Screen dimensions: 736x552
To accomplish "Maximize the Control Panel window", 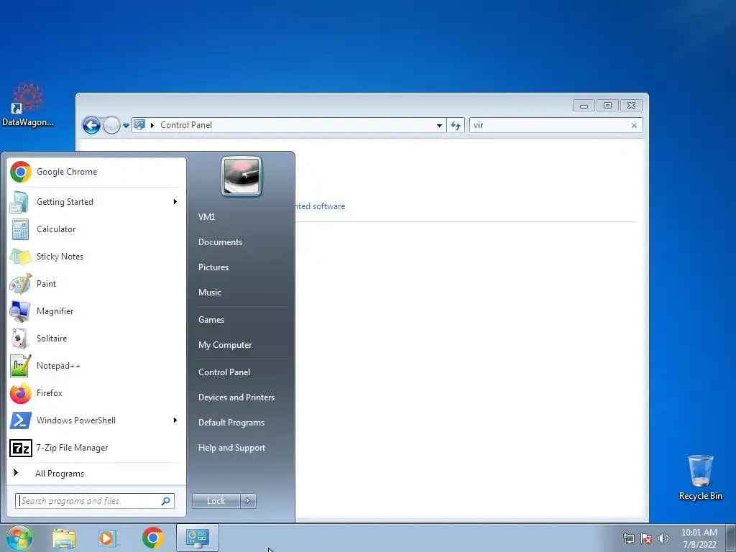I will tap(607, 105).
